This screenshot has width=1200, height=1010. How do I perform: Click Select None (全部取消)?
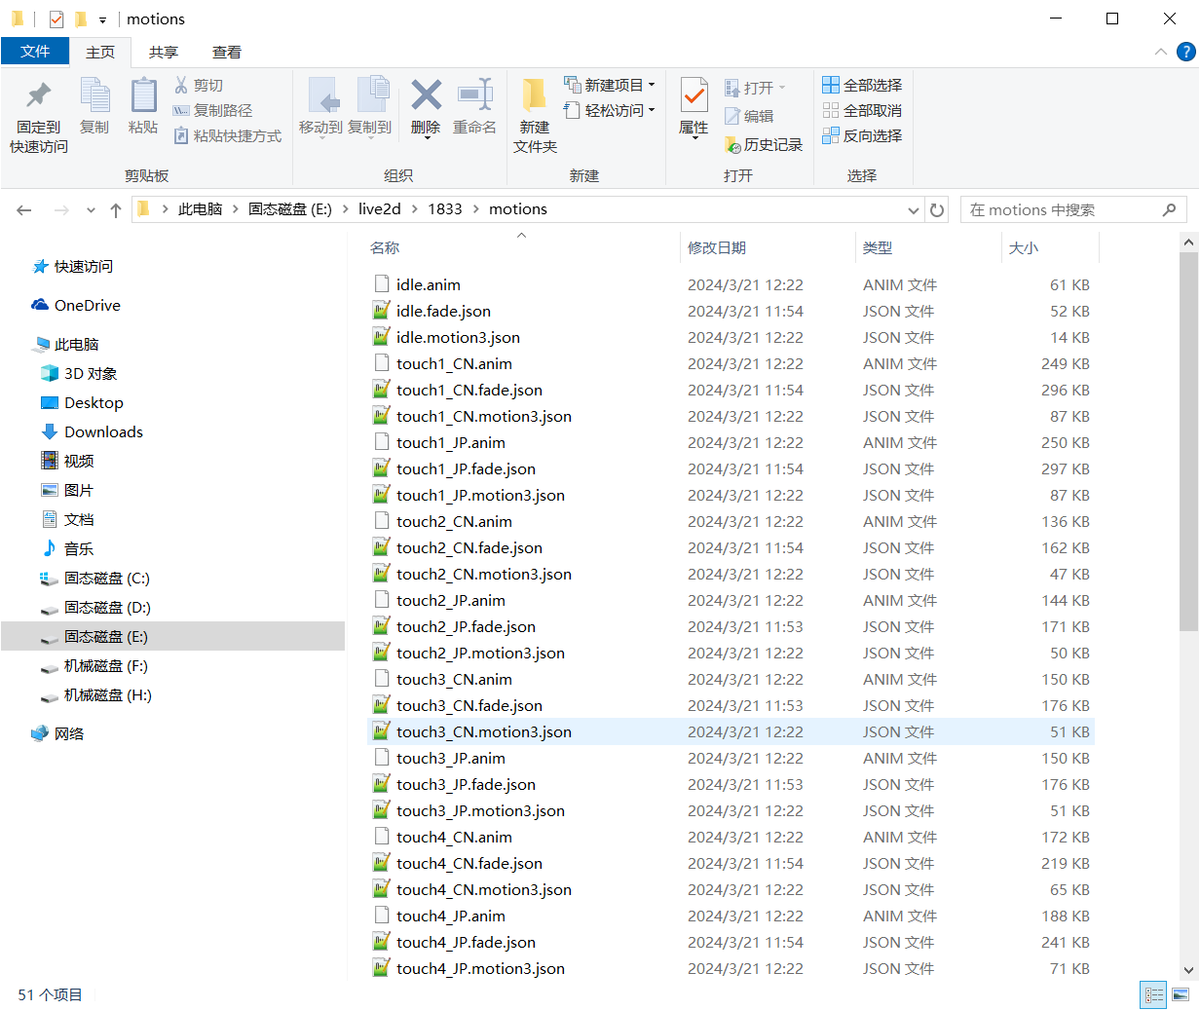[862, 111]
